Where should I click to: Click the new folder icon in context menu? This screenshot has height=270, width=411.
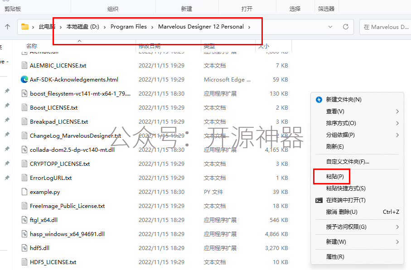point(319,100)
